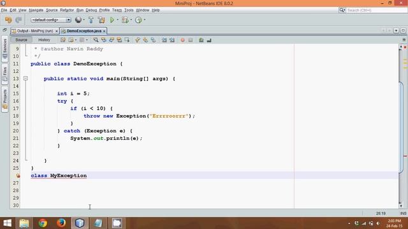Viewport: 408px width, 229px height.
Task: Open the Refactor menu
Action: pos(67,10)
